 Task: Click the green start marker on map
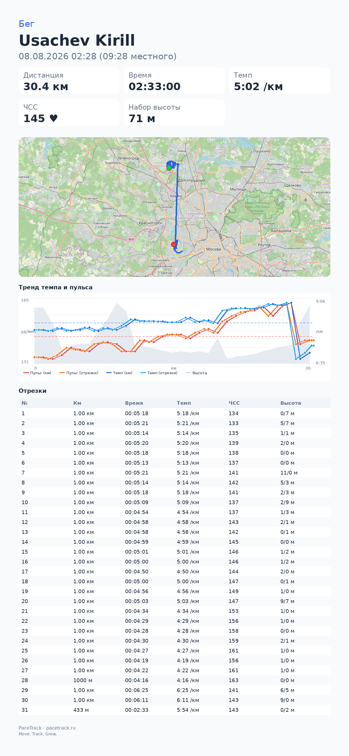pos(169,168)
